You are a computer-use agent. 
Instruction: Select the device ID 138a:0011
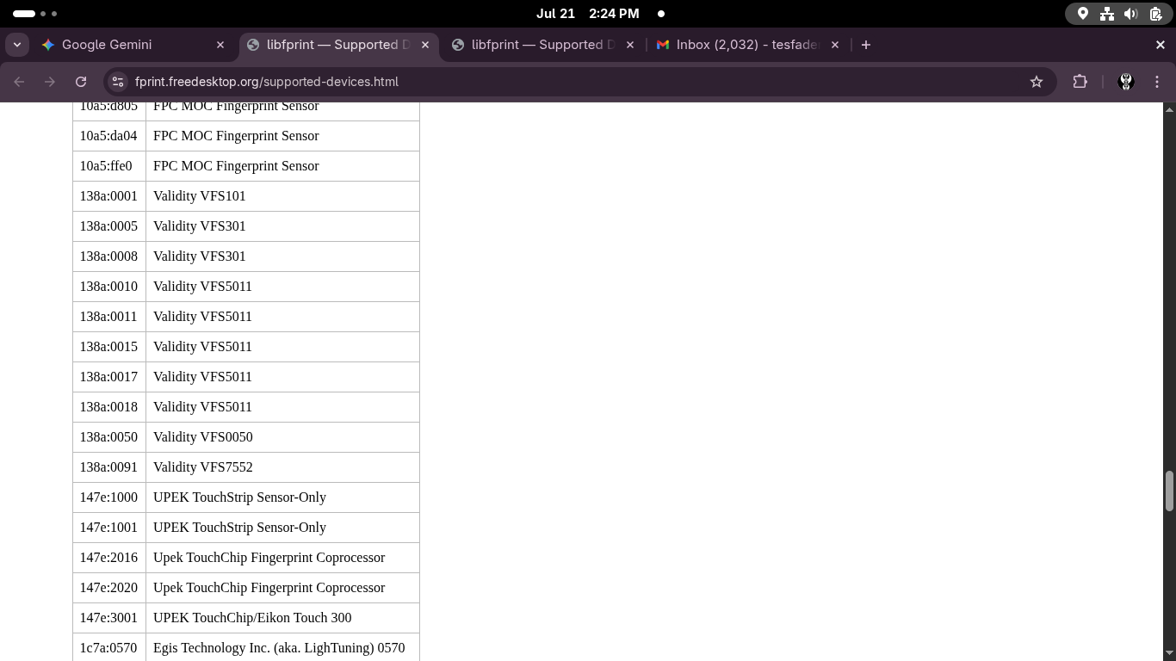(108, 317)
